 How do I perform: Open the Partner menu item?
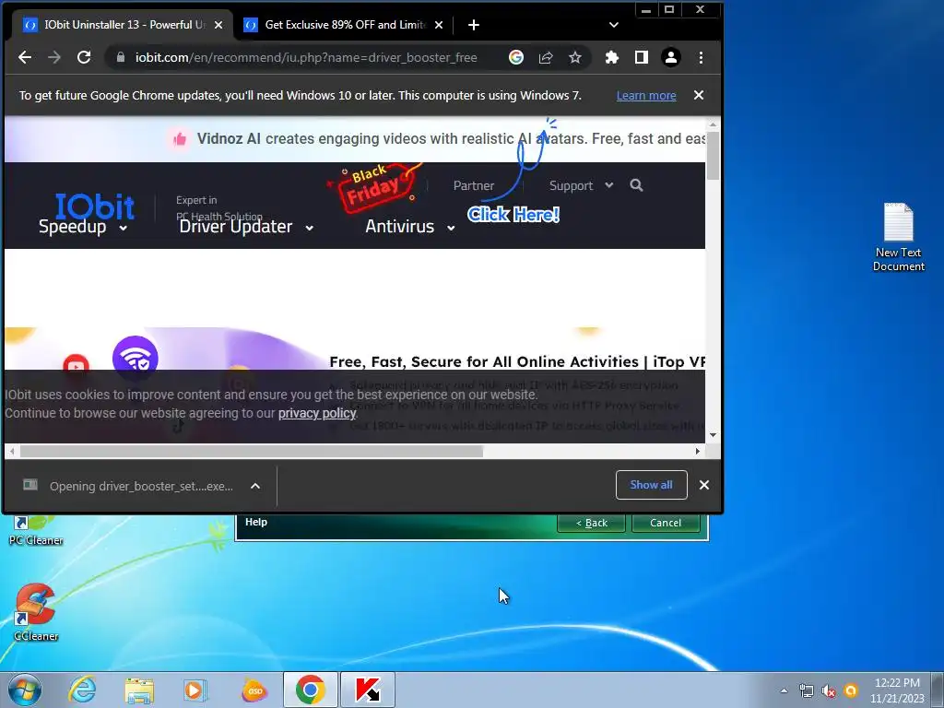coord(474,185)
